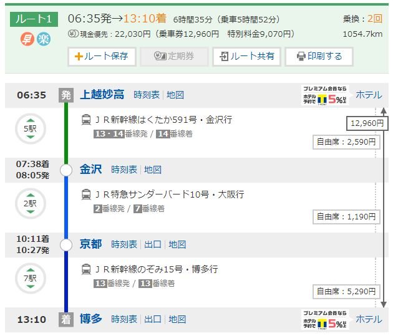393x336 pixels.
Task: Click premium hotel banner near 上越妙高
Action: (x=325, y=95)
